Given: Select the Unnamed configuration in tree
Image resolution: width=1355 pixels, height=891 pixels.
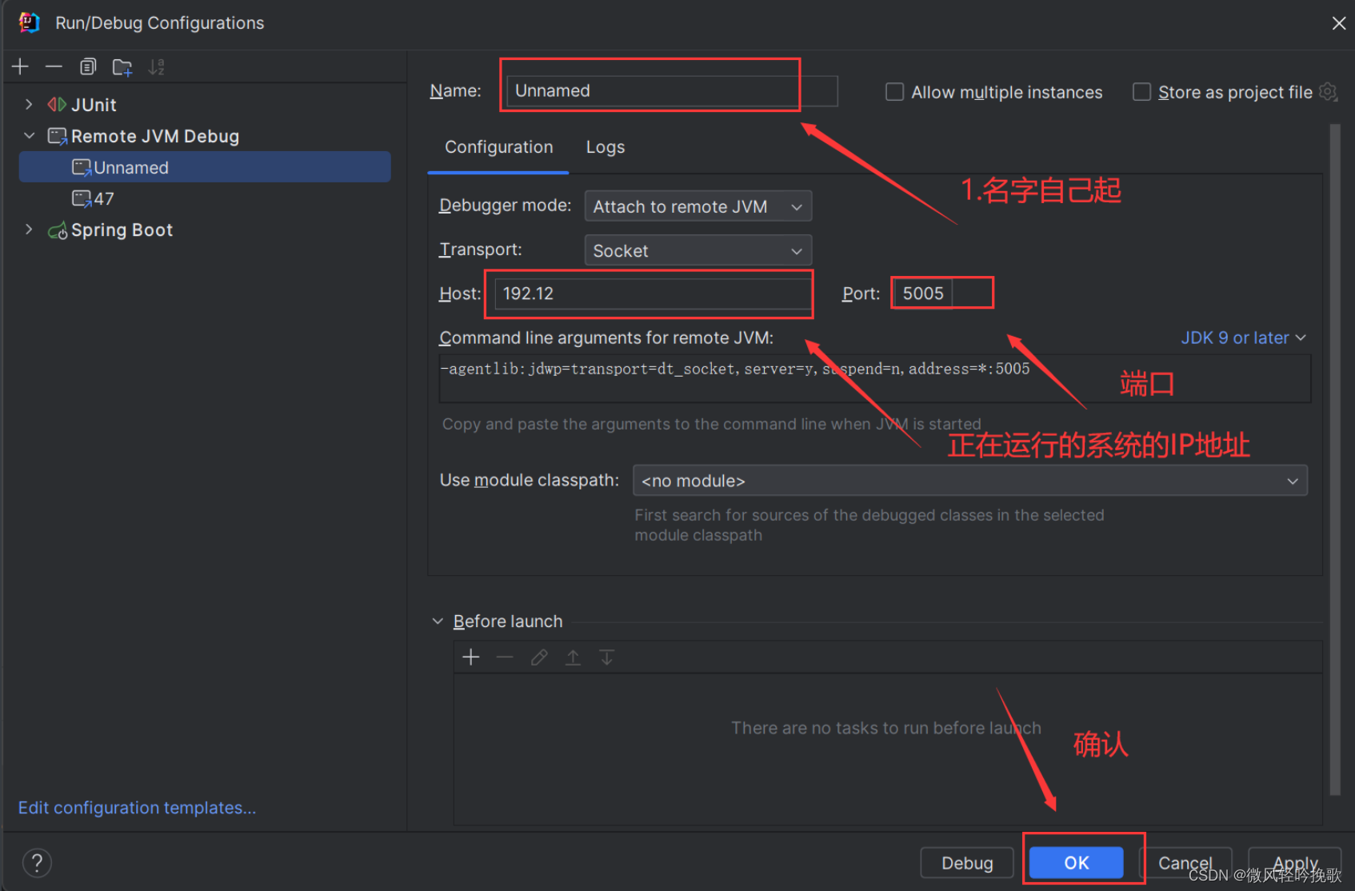Looking at the screenshot, I should click(x=205, y=167).
